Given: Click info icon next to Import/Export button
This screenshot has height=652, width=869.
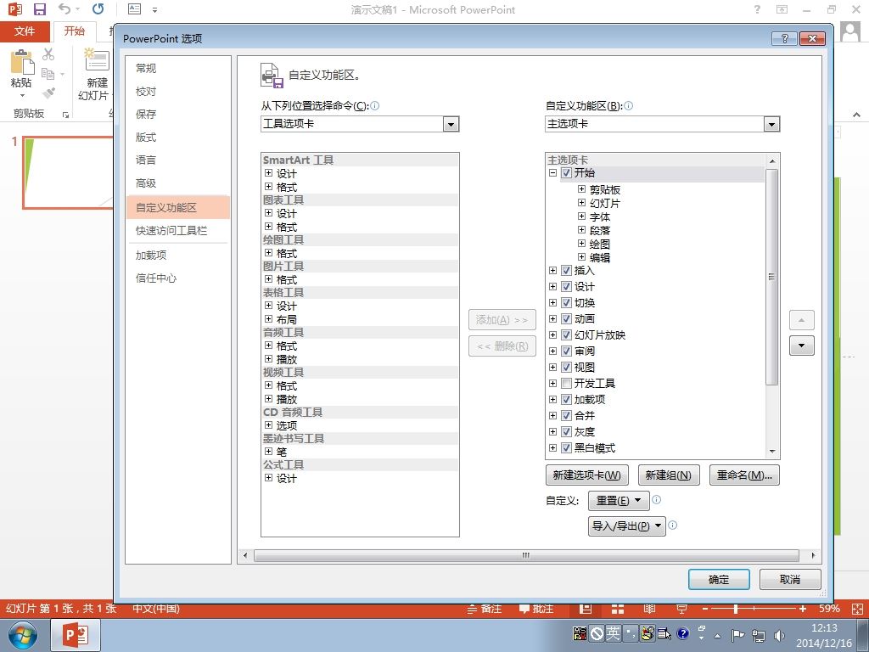Looking at the screenshot, I should [673, 525].
